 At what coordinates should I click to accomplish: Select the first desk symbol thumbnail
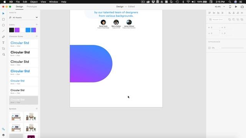16,117
